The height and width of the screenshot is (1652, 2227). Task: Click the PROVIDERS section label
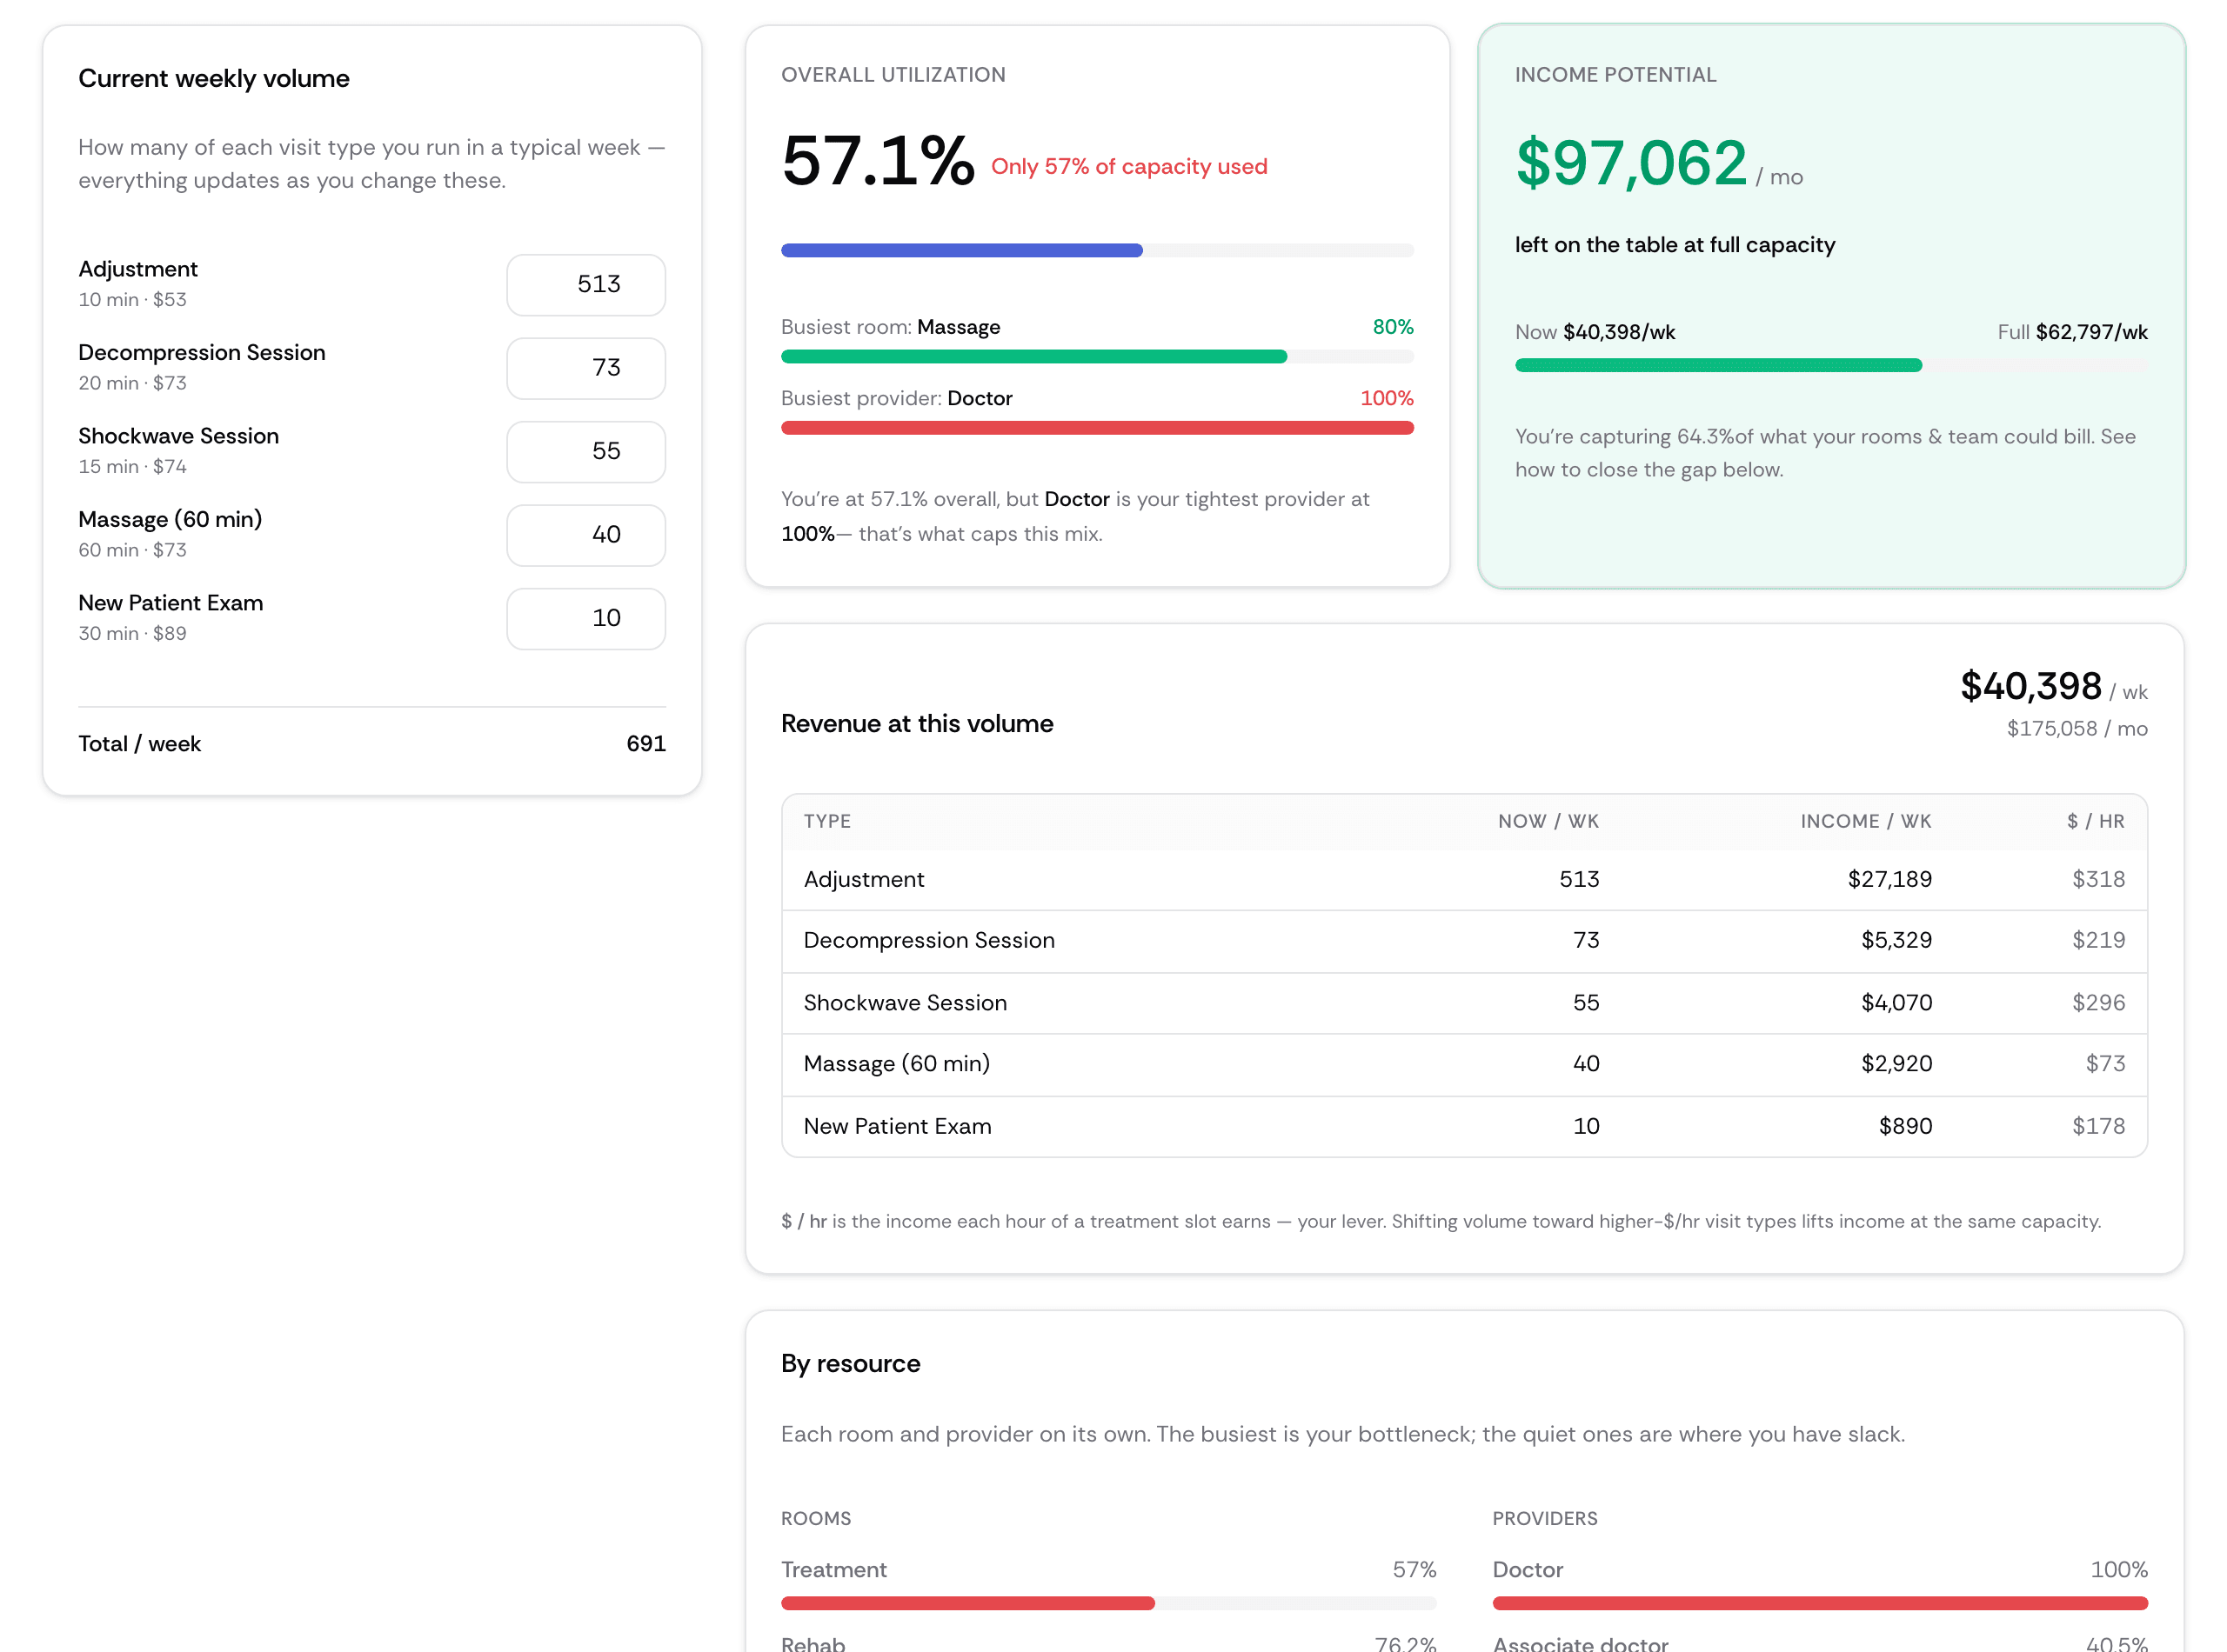(x=1545, y=1518)
